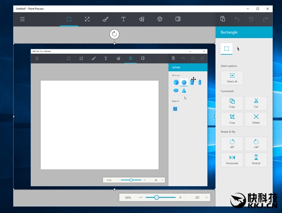Crop to the selection
Image resolution: width=282 pixels, height=213 pixels.
click(232, 119)
